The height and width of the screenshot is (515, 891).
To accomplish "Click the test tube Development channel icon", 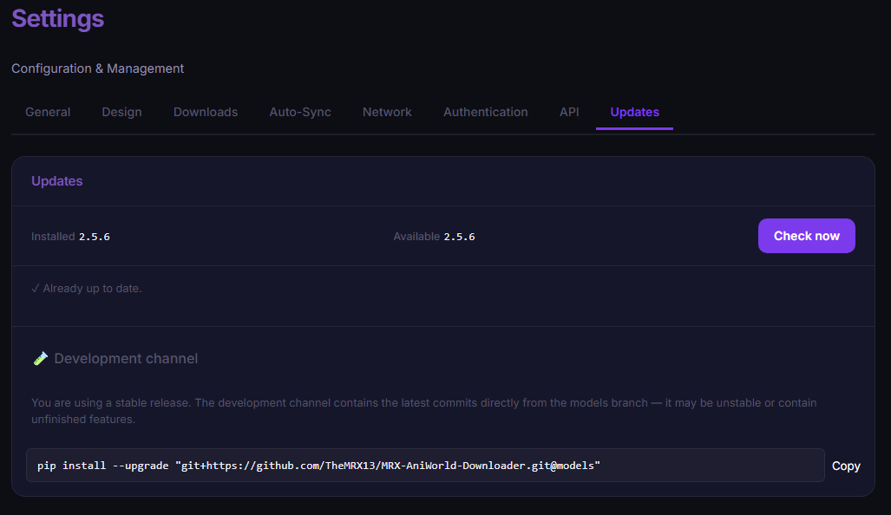I will (40, 358).
